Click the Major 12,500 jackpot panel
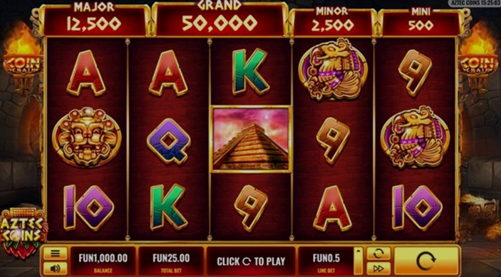Viewport: 501px width, 277px height. pos(95,21)
